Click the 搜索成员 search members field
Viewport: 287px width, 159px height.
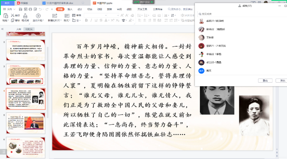(242, 14)
